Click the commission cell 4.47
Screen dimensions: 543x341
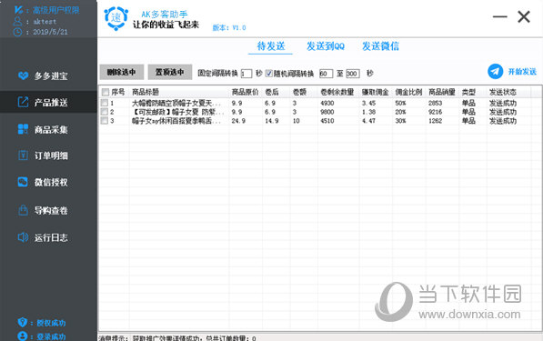tap(368, 120)
